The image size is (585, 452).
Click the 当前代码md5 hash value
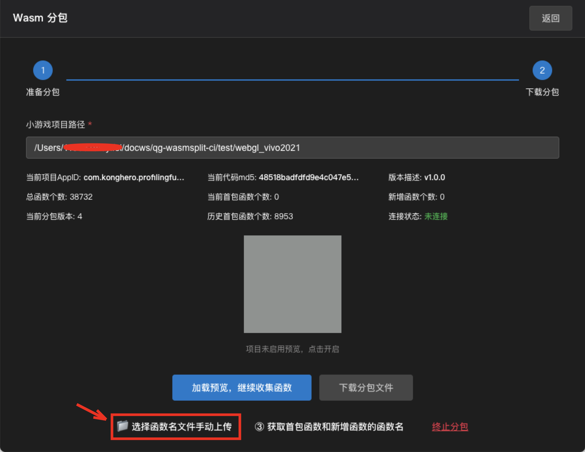pos(308,177)
